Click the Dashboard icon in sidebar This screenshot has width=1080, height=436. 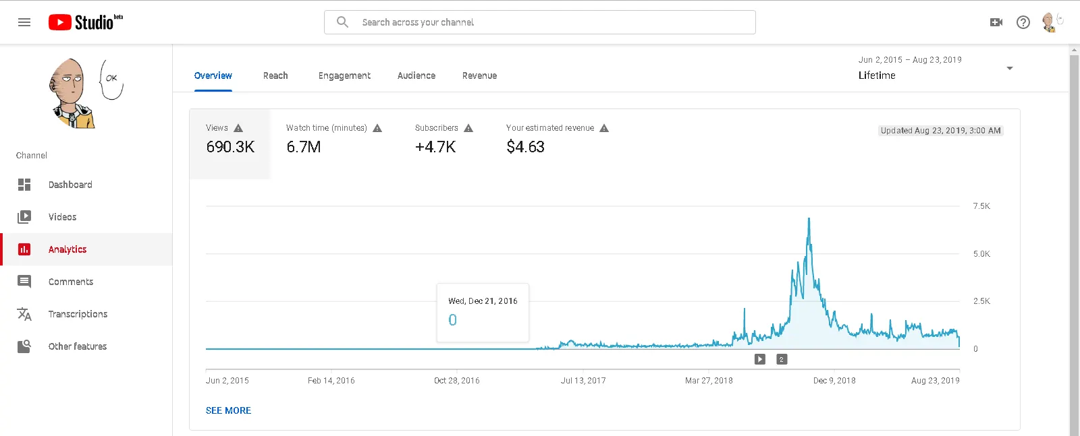click(x=24, y=185)
